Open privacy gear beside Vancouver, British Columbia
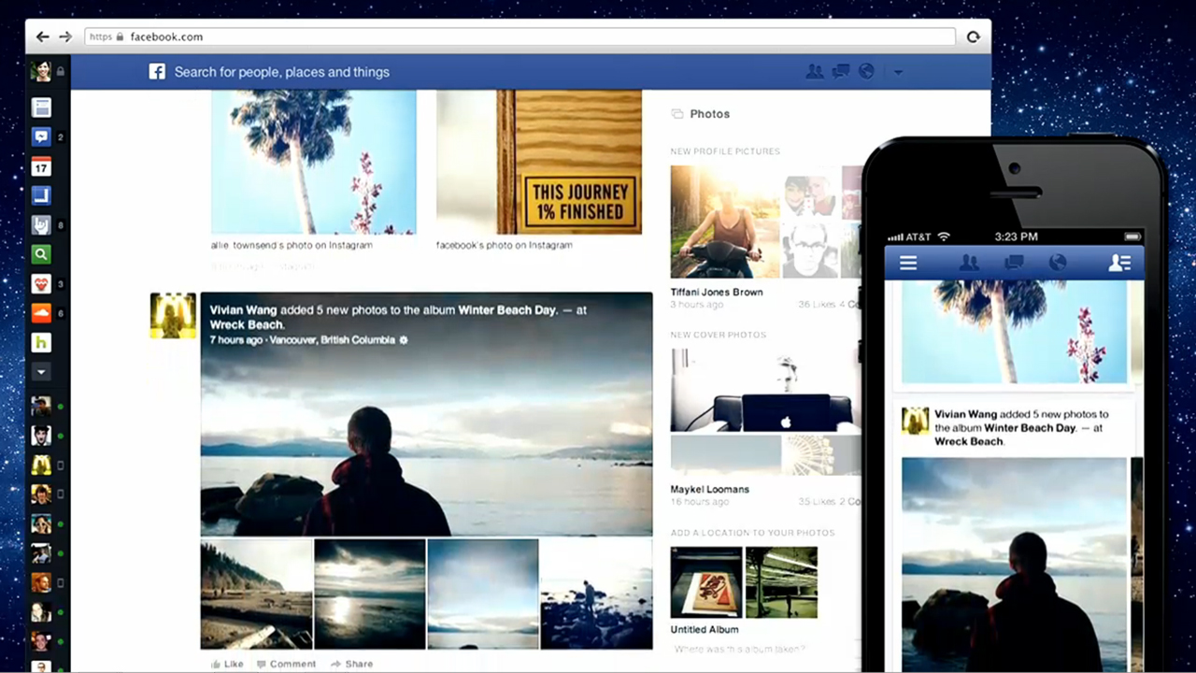1196x673 pixels. tap(404, 340)
